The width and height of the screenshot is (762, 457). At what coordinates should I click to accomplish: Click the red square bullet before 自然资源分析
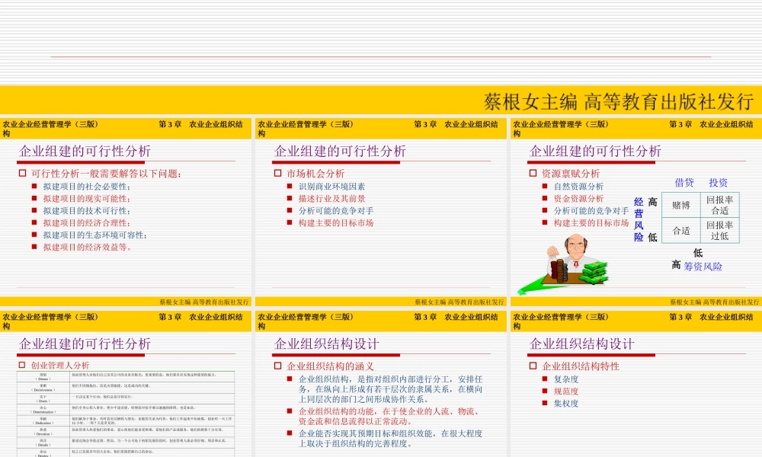(544, 187)
